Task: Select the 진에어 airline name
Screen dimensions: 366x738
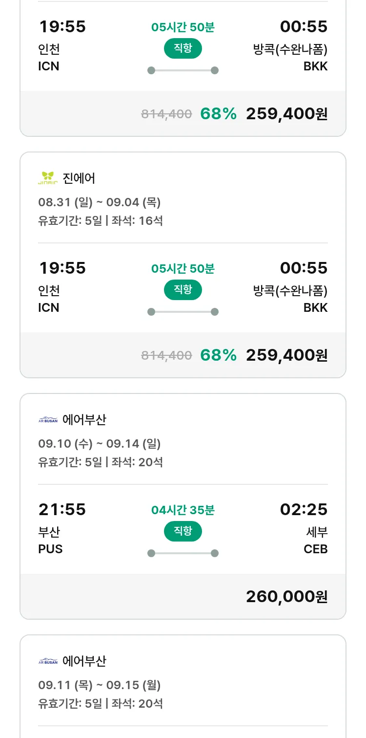Action: (79, 178)
